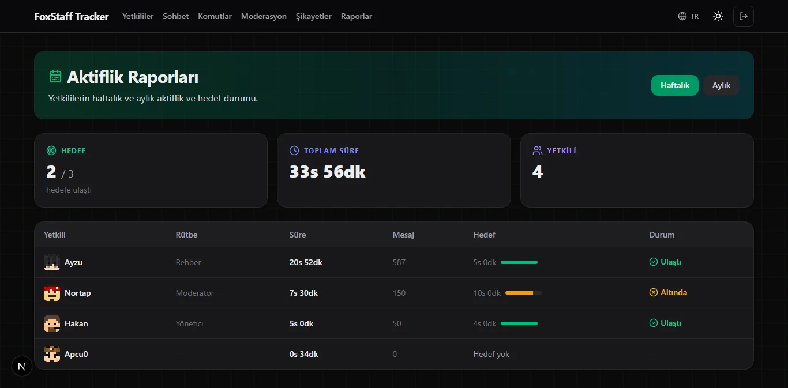788x388 pixels.
Task: Click the FoxStaff Tracker logo link
Action: pos(72,16)
